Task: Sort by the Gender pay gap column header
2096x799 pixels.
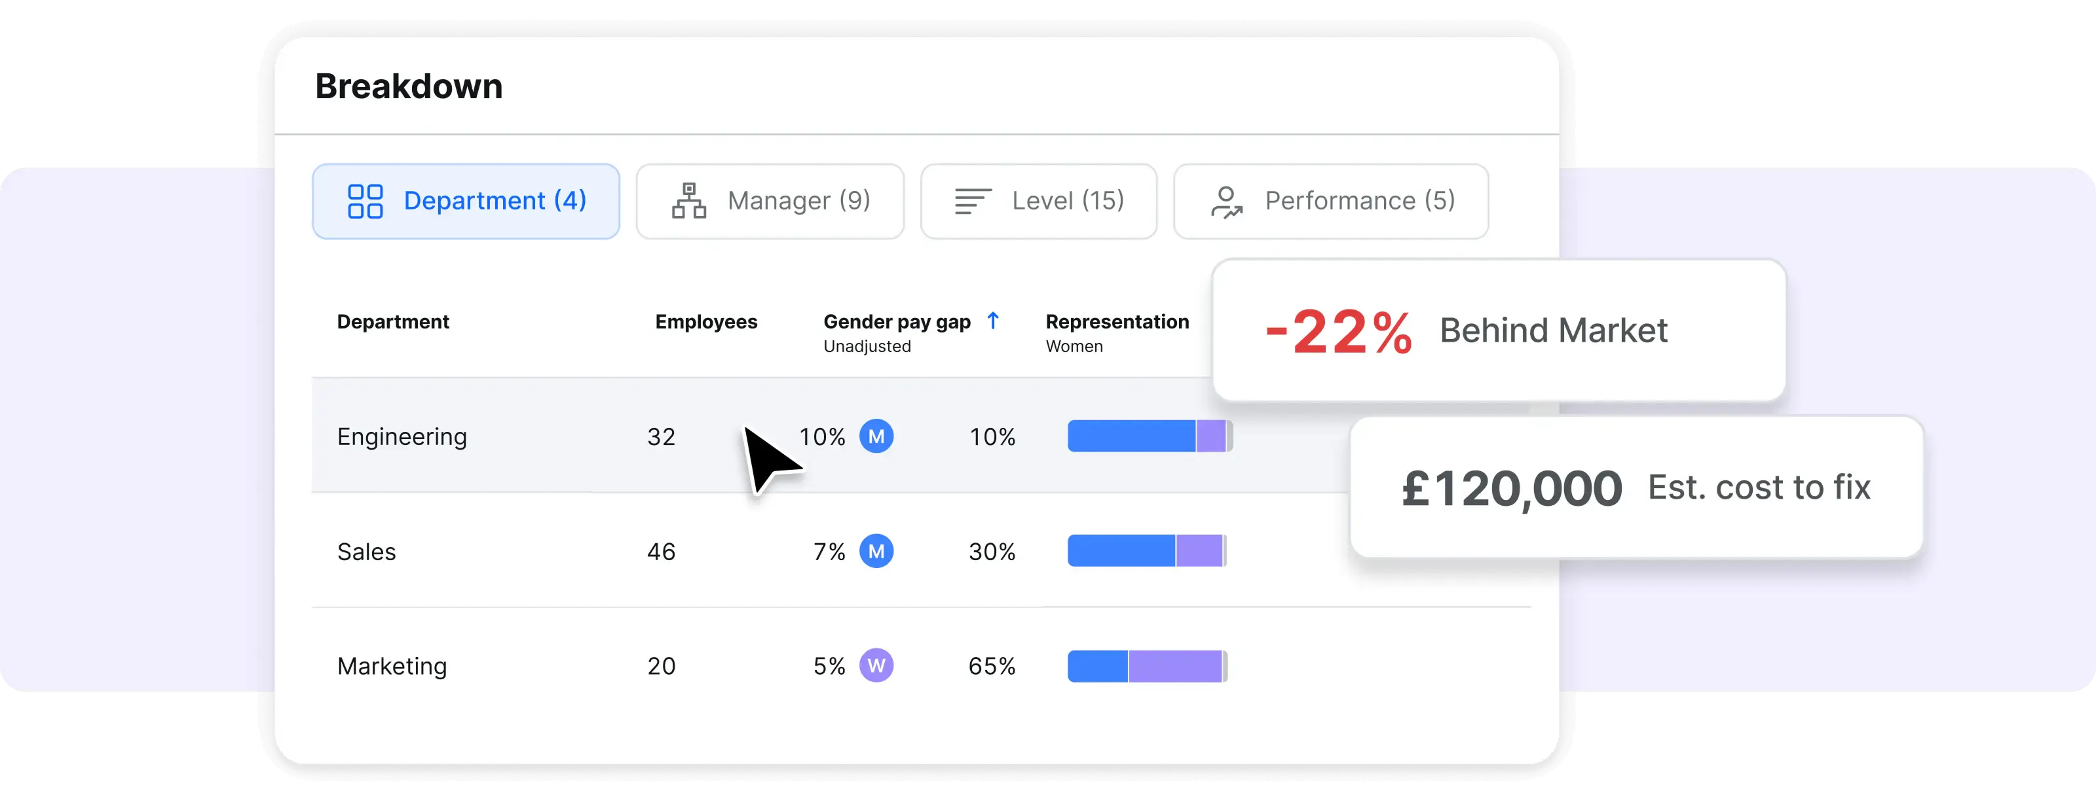Action: pos(896,321)
